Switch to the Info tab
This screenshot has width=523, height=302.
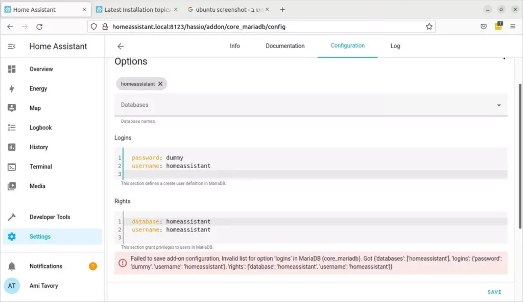235,46
